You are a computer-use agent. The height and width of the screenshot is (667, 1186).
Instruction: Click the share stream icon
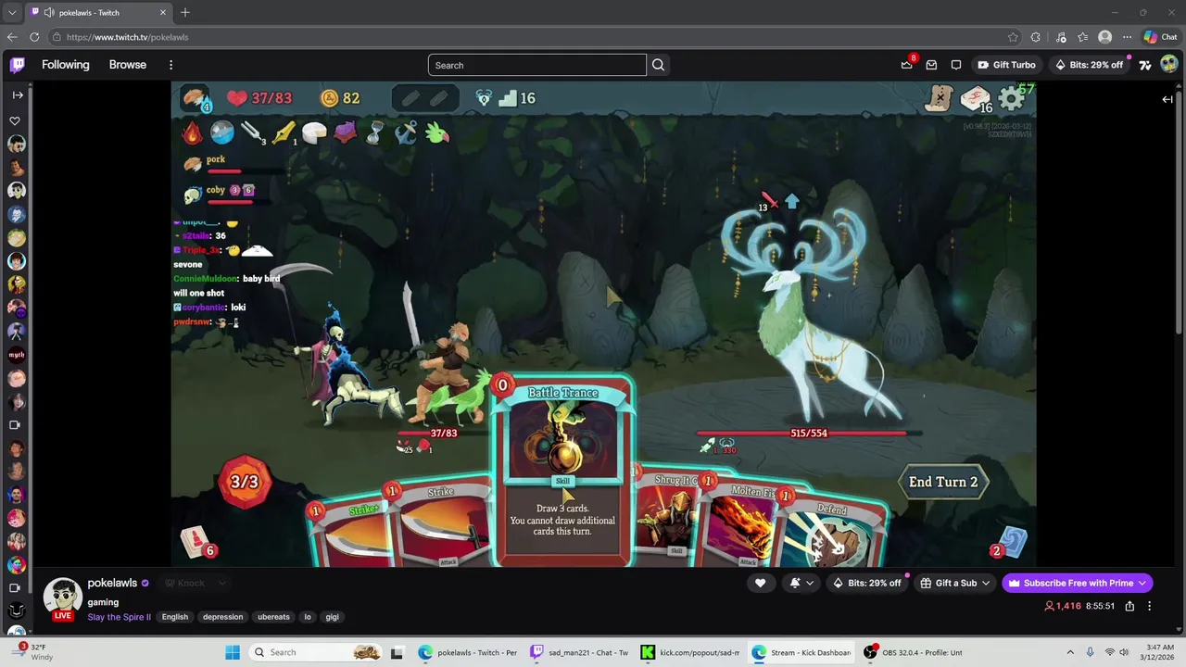coord(1129,606)
